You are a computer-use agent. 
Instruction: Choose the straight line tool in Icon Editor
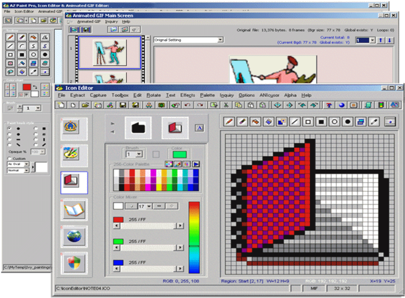click(295, 122)
